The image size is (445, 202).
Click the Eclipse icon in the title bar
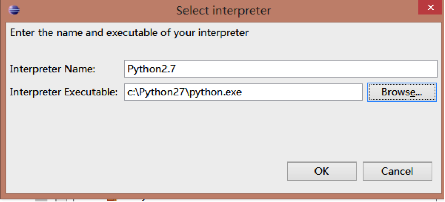coord(14,10)
